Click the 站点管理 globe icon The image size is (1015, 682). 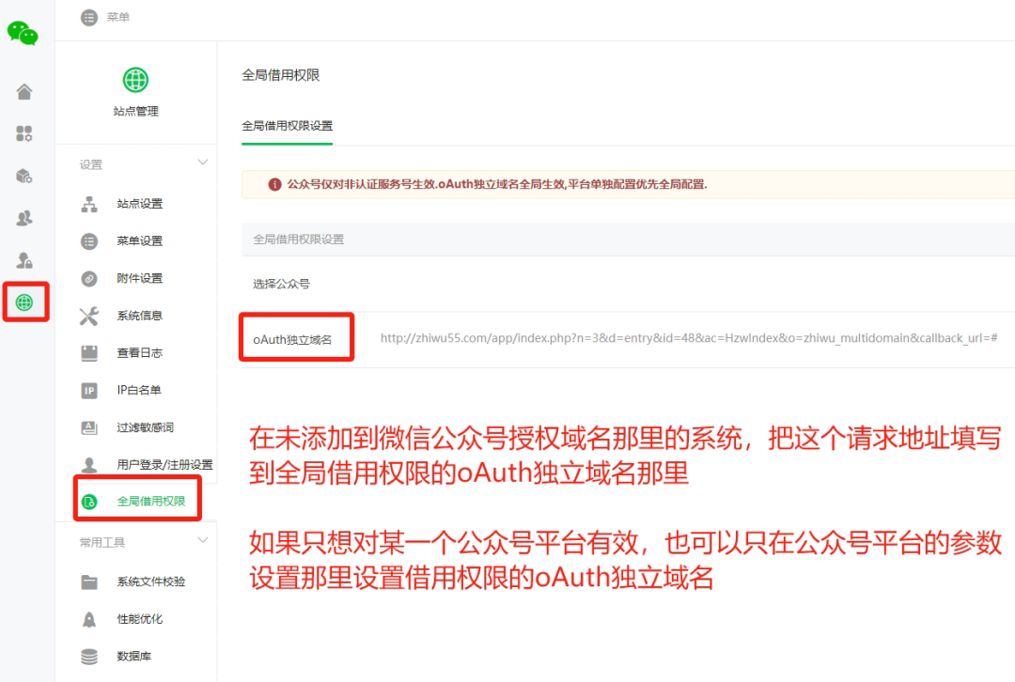pyautogui.click(x=135, y=80)
